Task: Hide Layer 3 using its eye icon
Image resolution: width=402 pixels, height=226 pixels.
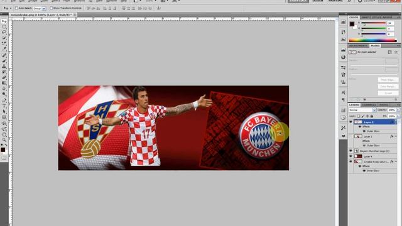Action: [350, 122]
